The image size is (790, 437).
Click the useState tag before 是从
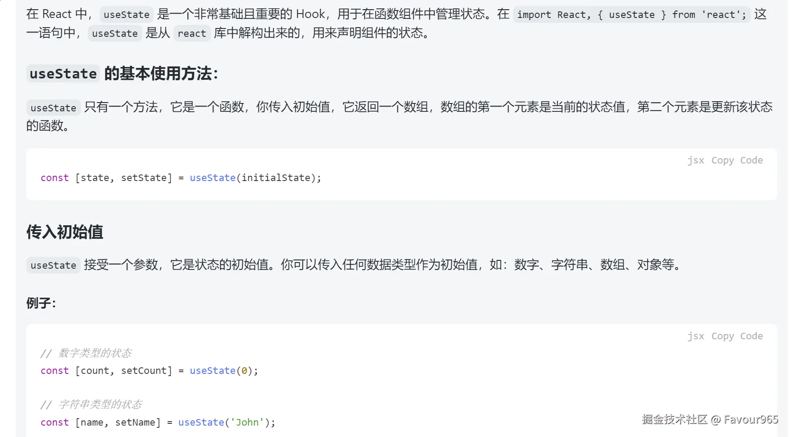tap(115, 33)
